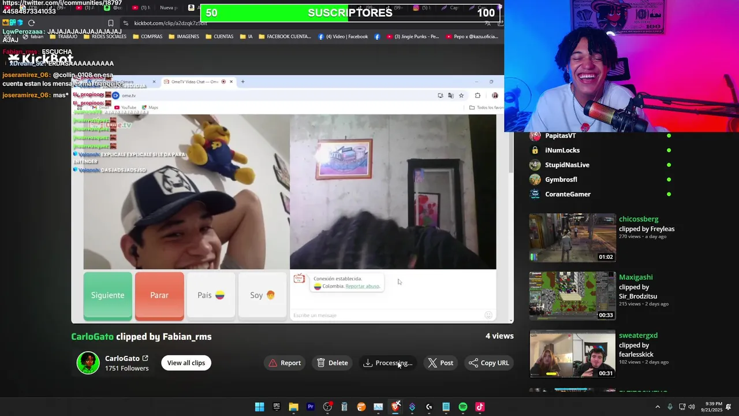Image resolution: width=739 pixels, height=416 pixels.
Task: Open País country selector in clip
Action: tap(211, 295)
